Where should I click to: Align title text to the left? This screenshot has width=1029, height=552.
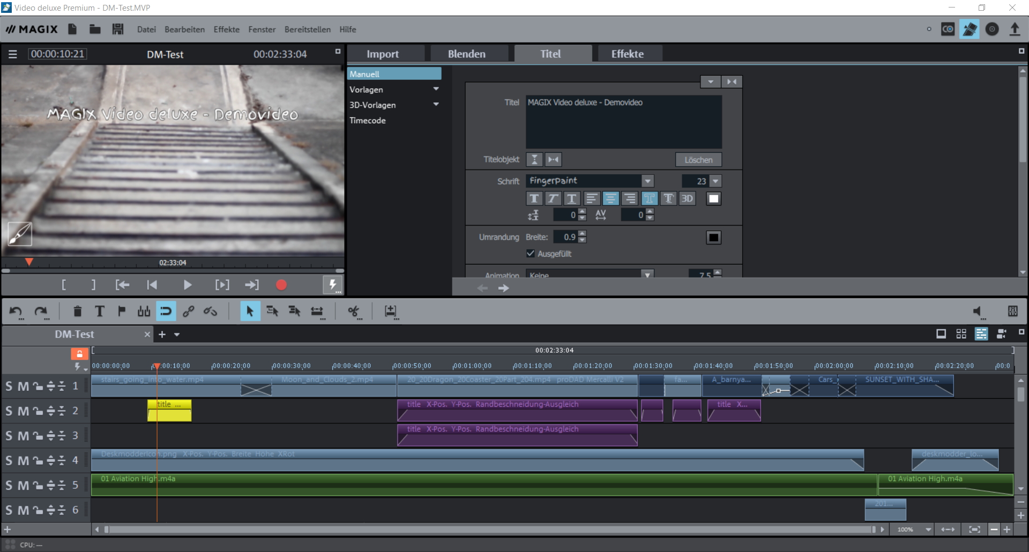coord(591,199)
